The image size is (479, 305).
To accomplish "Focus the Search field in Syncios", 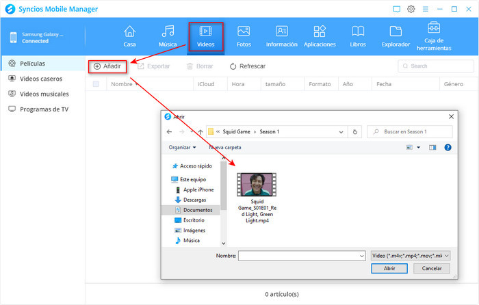I will [x=436, y=66].
